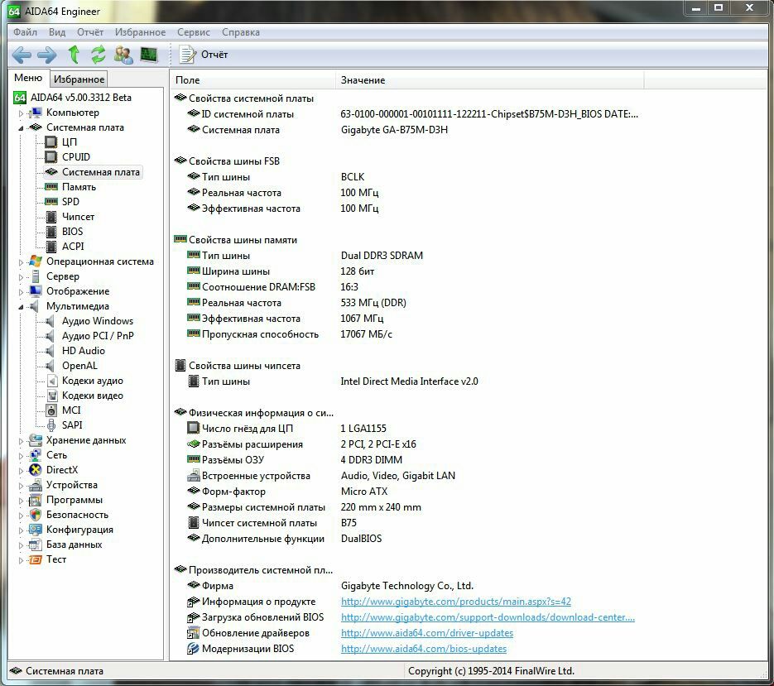
Task: Open the Вид menu
Action: click(x=57, y=32)
